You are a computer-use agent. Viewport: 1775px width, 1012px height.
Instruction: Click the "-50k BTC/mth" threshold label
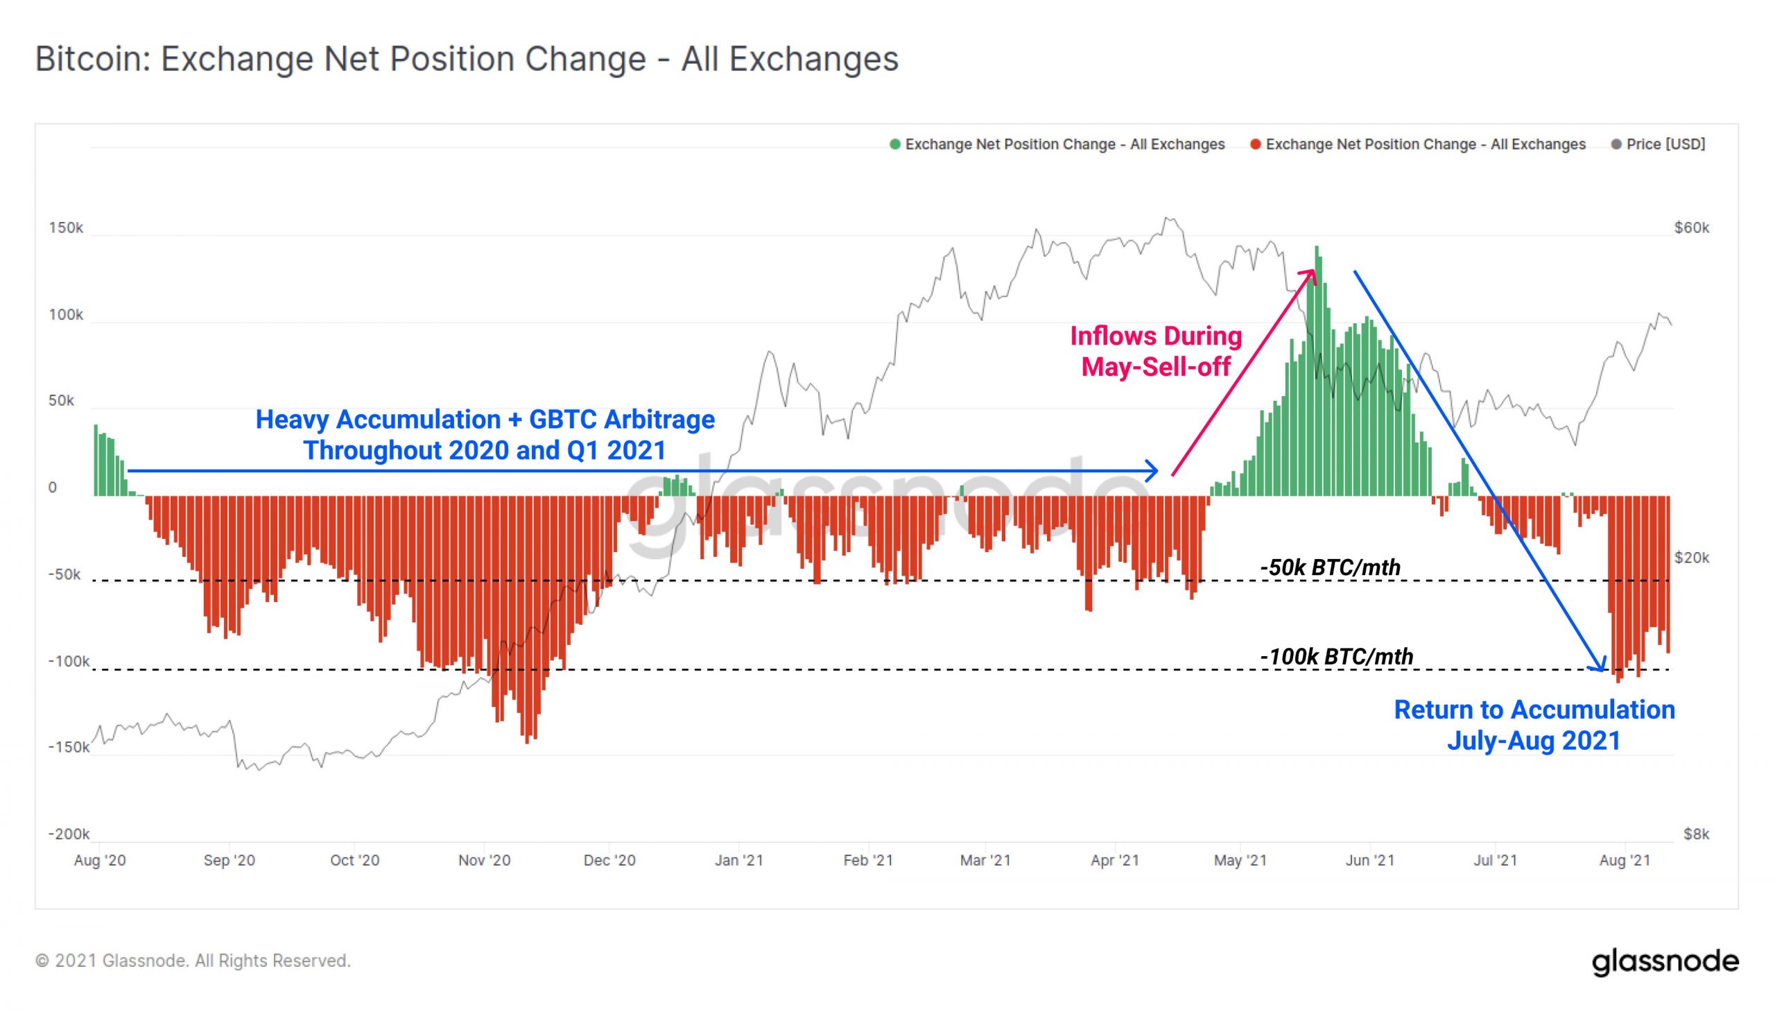(1330, 567)
